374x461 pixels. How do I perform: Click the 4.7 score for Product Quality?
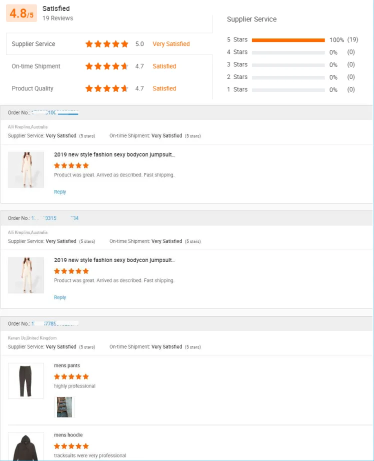coord(139,88)
